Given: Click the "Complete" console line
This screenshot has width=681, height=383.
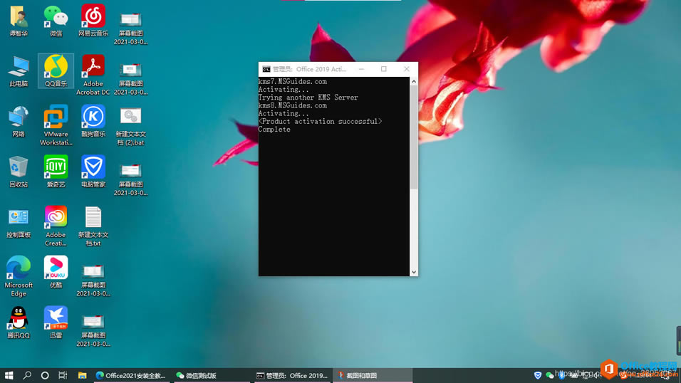Looking at the screenshot, I should click(x=274, y=130).
